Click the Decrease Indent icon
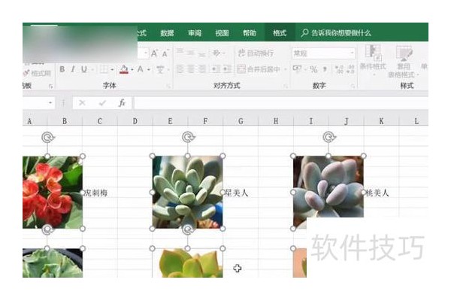This screenshot has height=301, width=451. 215,69
